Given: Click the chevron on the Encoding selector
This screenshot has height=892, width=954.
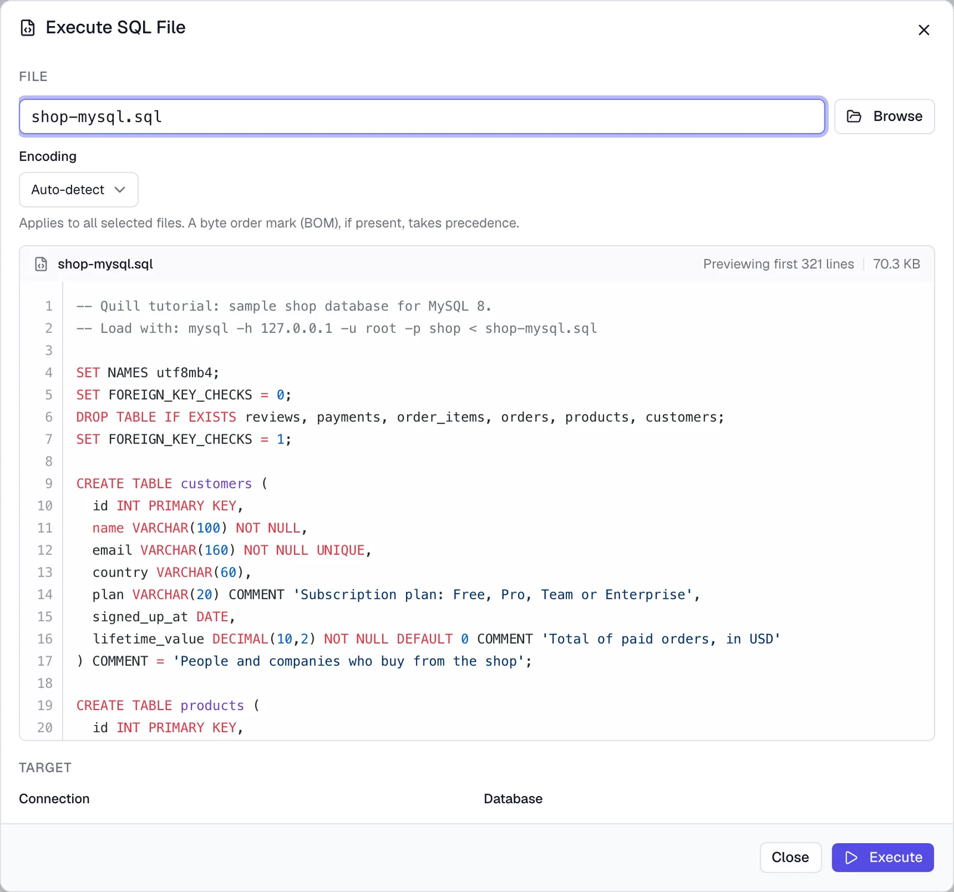Looking at the screenshot, I should [120, 190].
